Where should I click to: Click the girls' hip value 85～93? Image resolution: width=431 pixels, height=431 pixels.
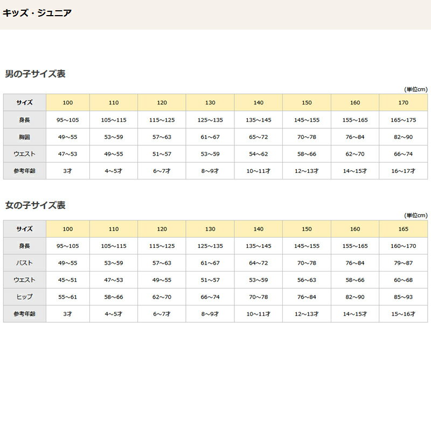click(x=403, y=297)
